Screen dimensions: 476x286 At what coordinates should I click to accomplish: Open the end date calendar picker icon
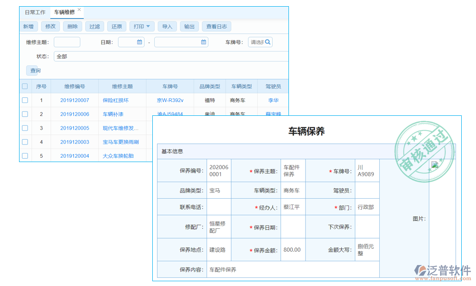click(204, 42)
